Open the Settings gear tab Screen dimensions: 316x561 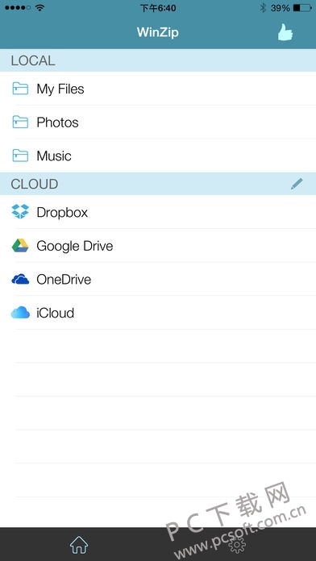coord(237,545)
